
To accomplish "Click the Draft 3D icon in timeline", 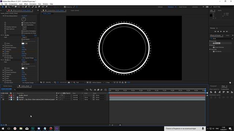I will 91,90.
